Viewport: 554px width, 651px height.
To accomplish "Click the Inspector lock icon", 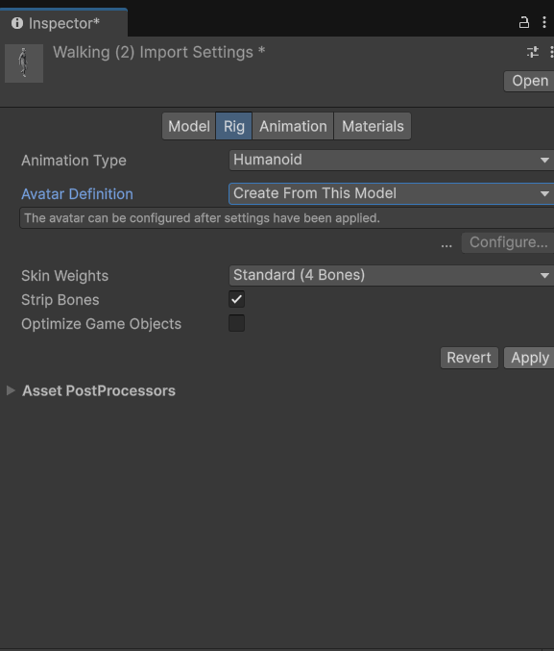I will 524,22.
